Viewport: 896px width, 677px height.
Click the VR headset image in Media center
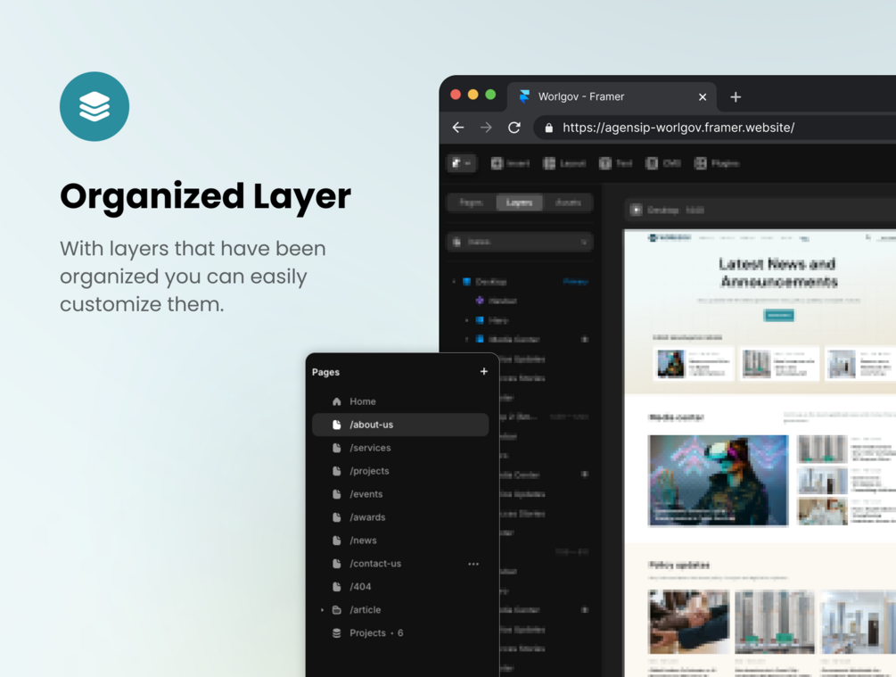click(x=719, y=480)
